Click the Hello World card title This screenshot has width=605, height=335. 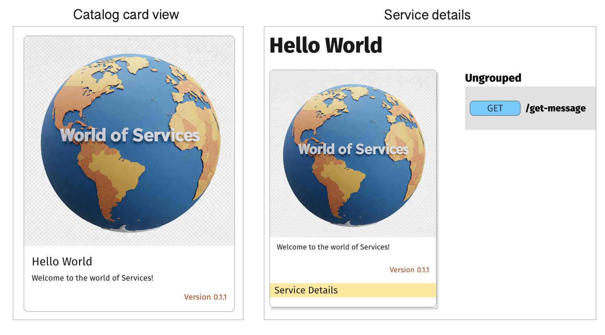[x=62, y=261]
